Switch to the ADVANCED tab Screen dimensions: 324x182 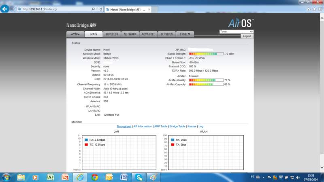pos(148,34)
